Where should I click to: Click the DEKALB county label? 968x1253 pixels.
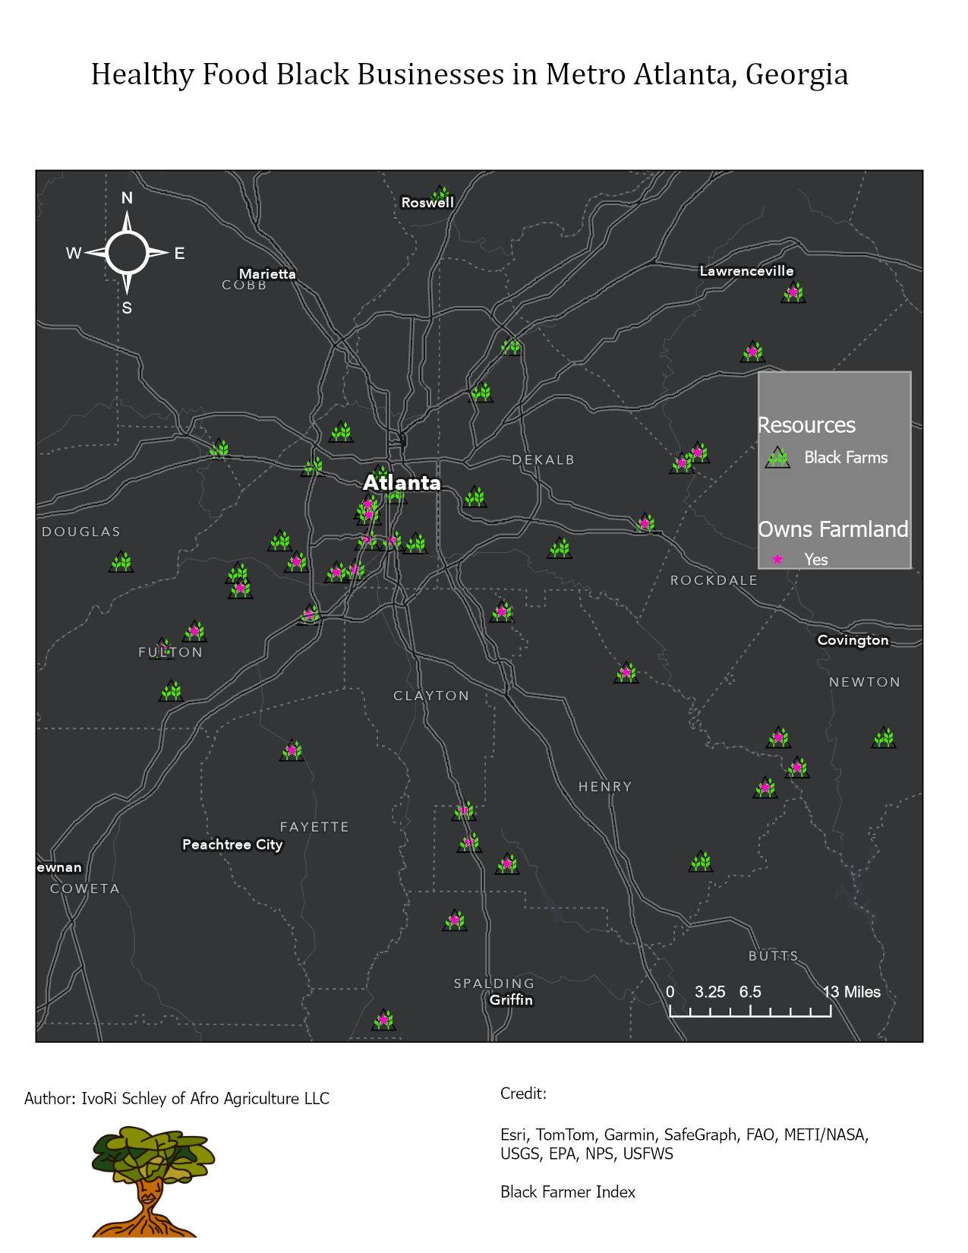(544, 460)
